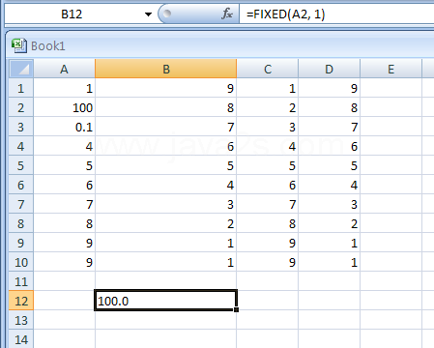Click cell B12 showing 100.0
The image size is (434, 348).
pyautogui.click(x=166, y=301)
